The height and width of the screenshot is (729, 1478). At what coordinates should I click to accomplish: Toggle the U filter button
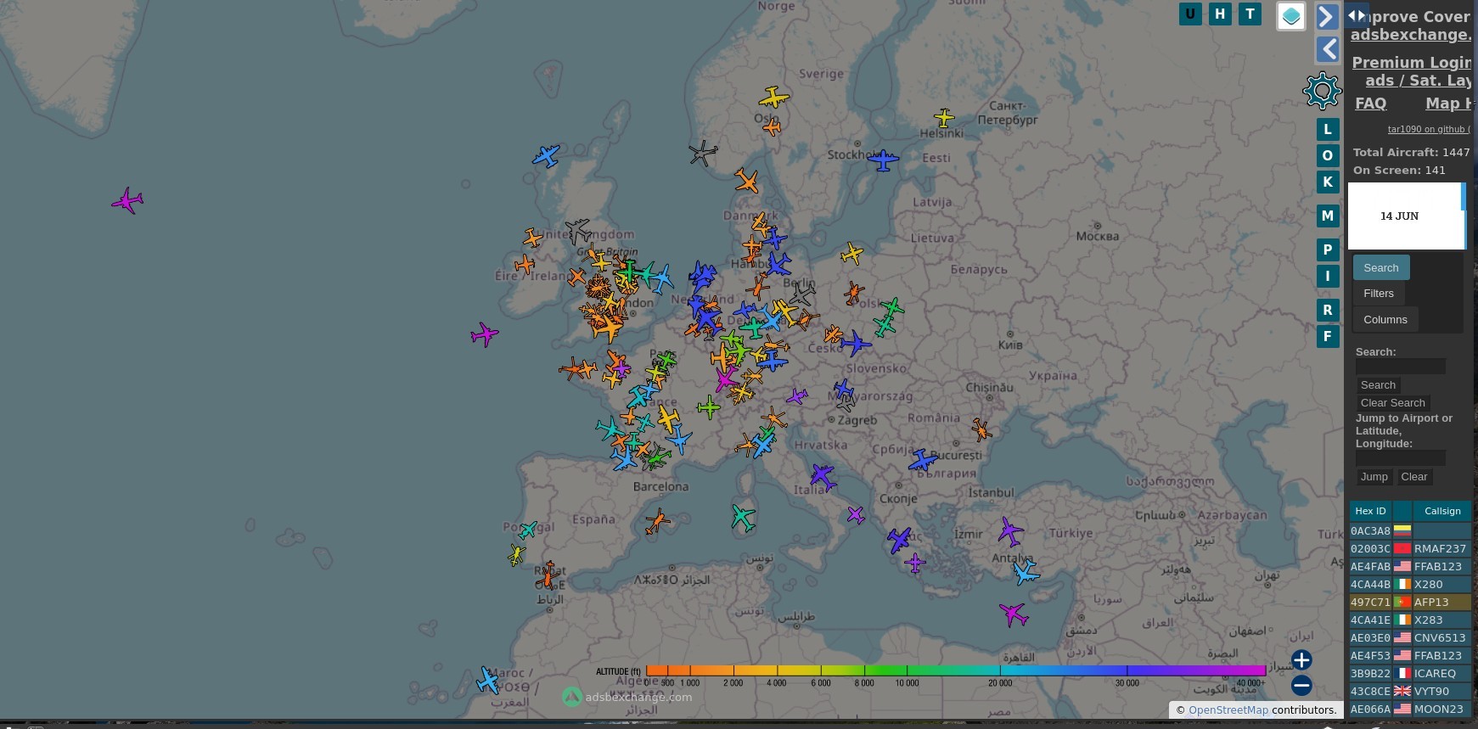[x=1190, y=14]
